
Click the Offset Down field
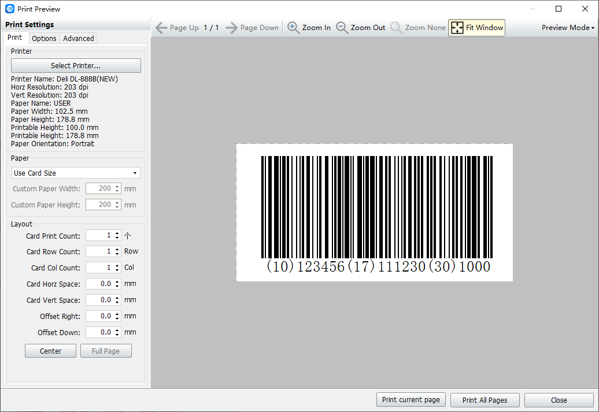[99, 332]
